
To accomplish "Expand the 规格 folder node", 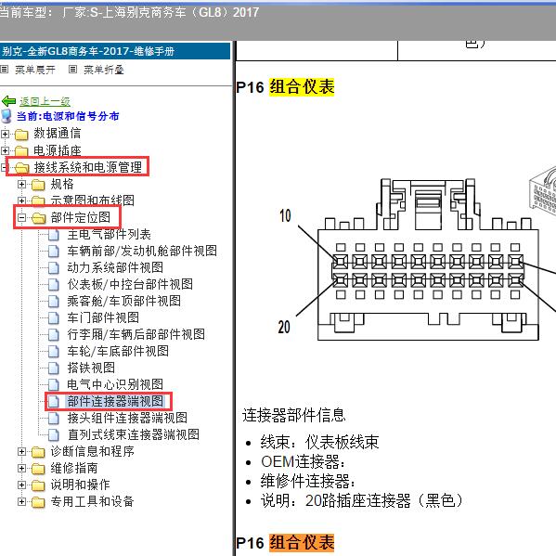I will [21, 185].
